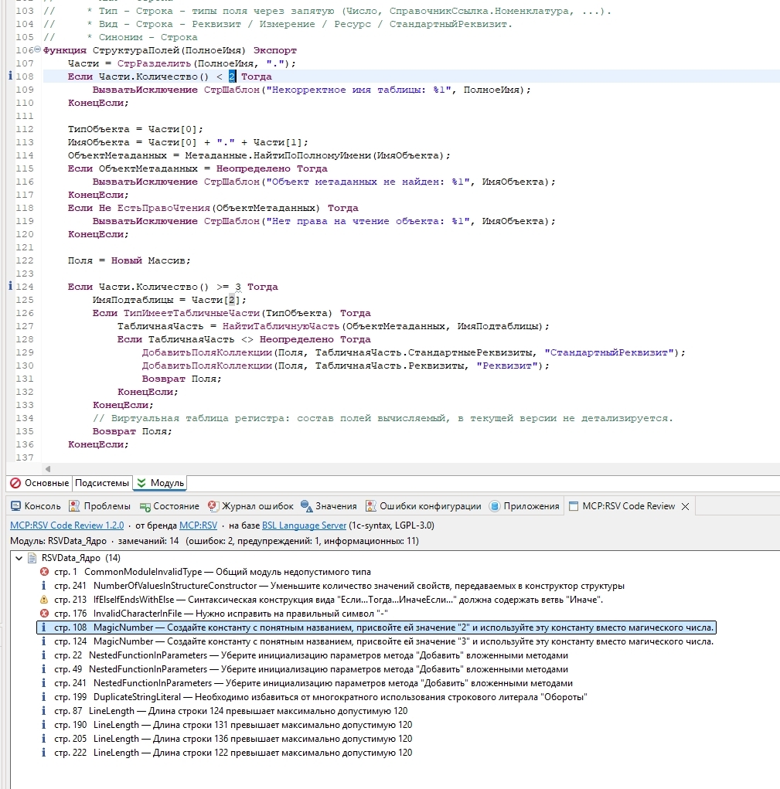Viewport: 780px width, 789px height.
Task: Select стр. 190 LineLength issue
Action: pyautogui.click(x=233, y=725)
